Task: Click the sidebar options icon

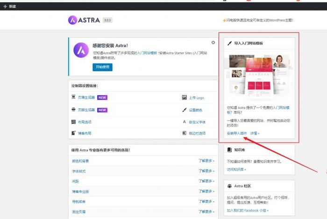Action: pos(185,133)
